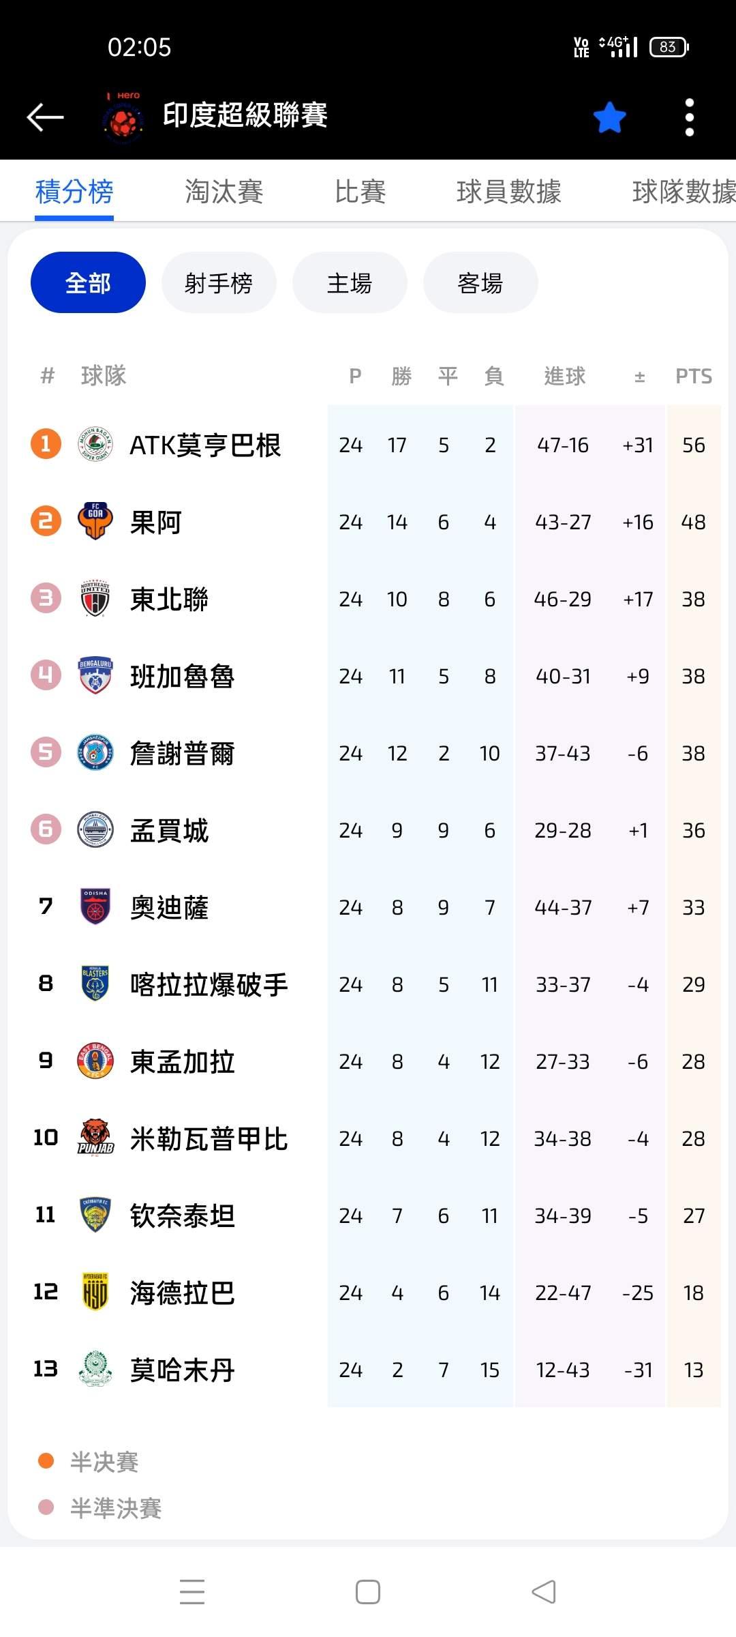Tap the Hero ISL league logo
The width and height of the screenshot is (736, 1637).
coord(123,117)
